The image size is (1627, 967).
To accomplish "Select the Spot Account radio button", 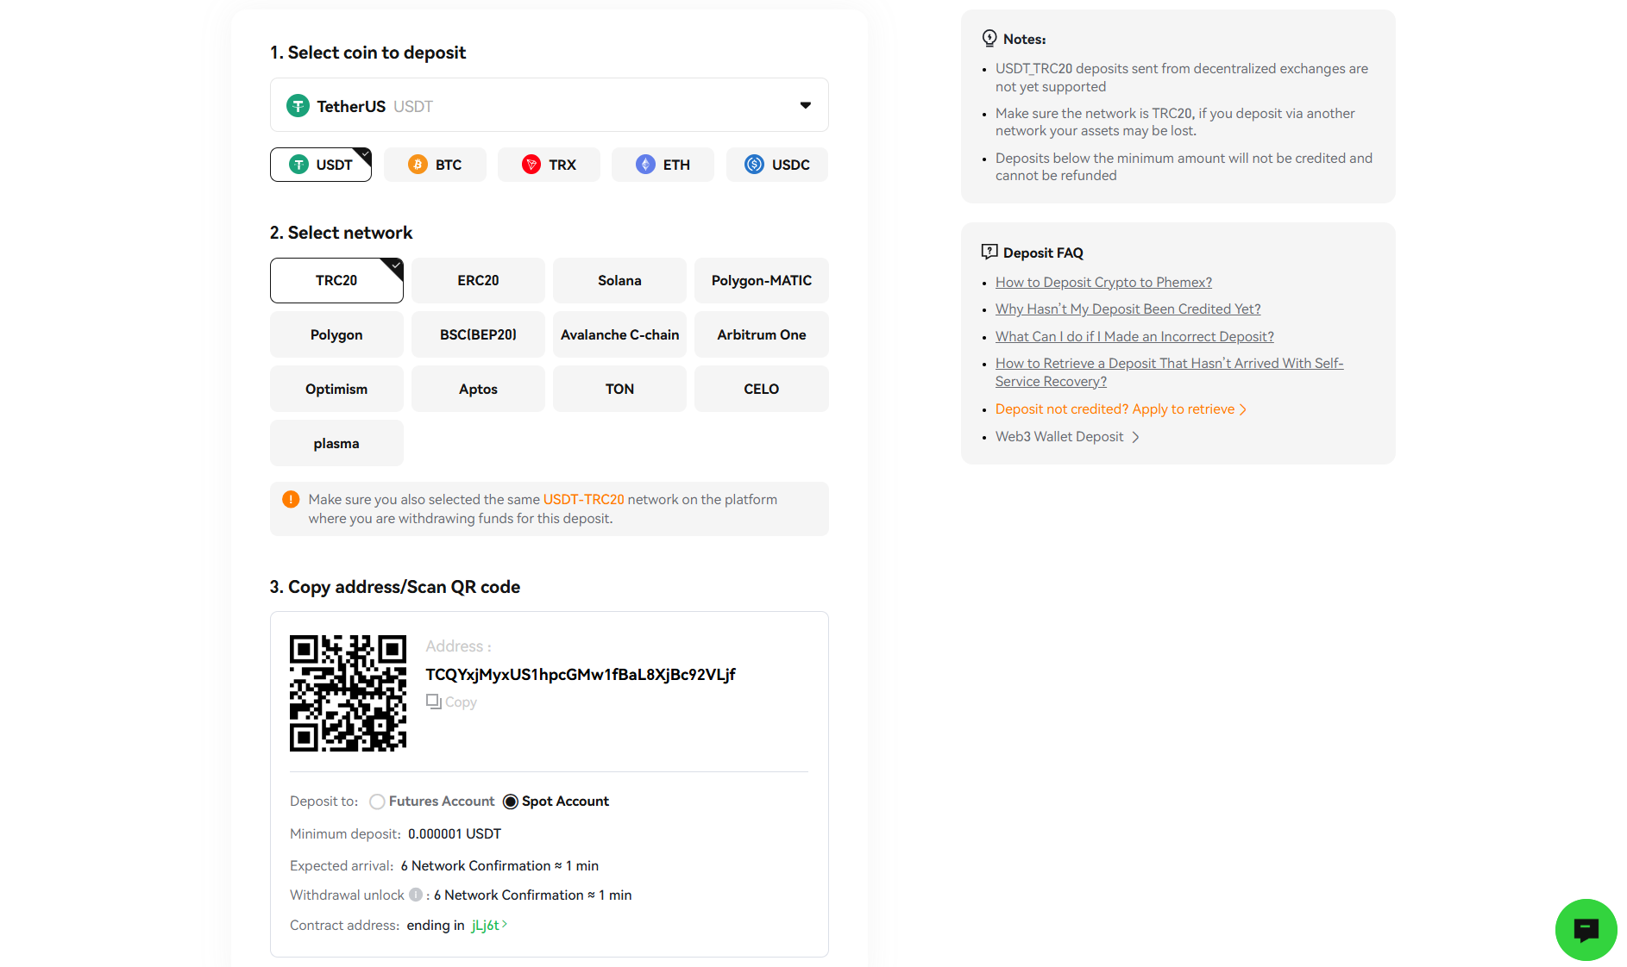I will [511, 802].
